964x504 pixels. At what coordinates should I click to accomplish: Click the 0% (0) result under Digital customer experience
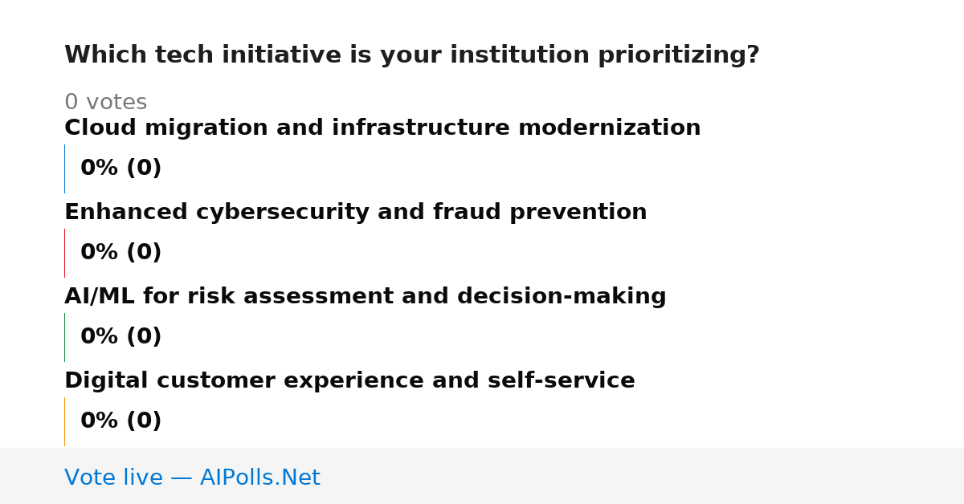point(121,421)
